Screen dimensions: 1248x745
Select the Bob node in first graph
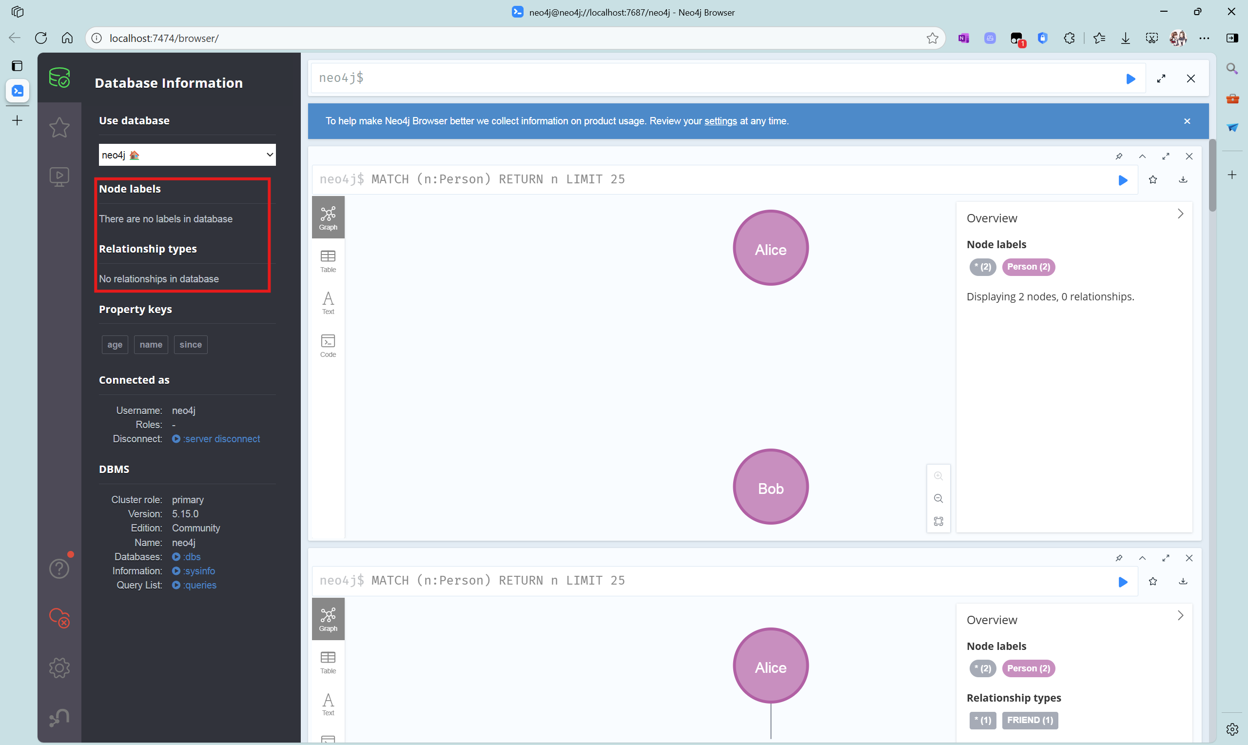point(770,487)
